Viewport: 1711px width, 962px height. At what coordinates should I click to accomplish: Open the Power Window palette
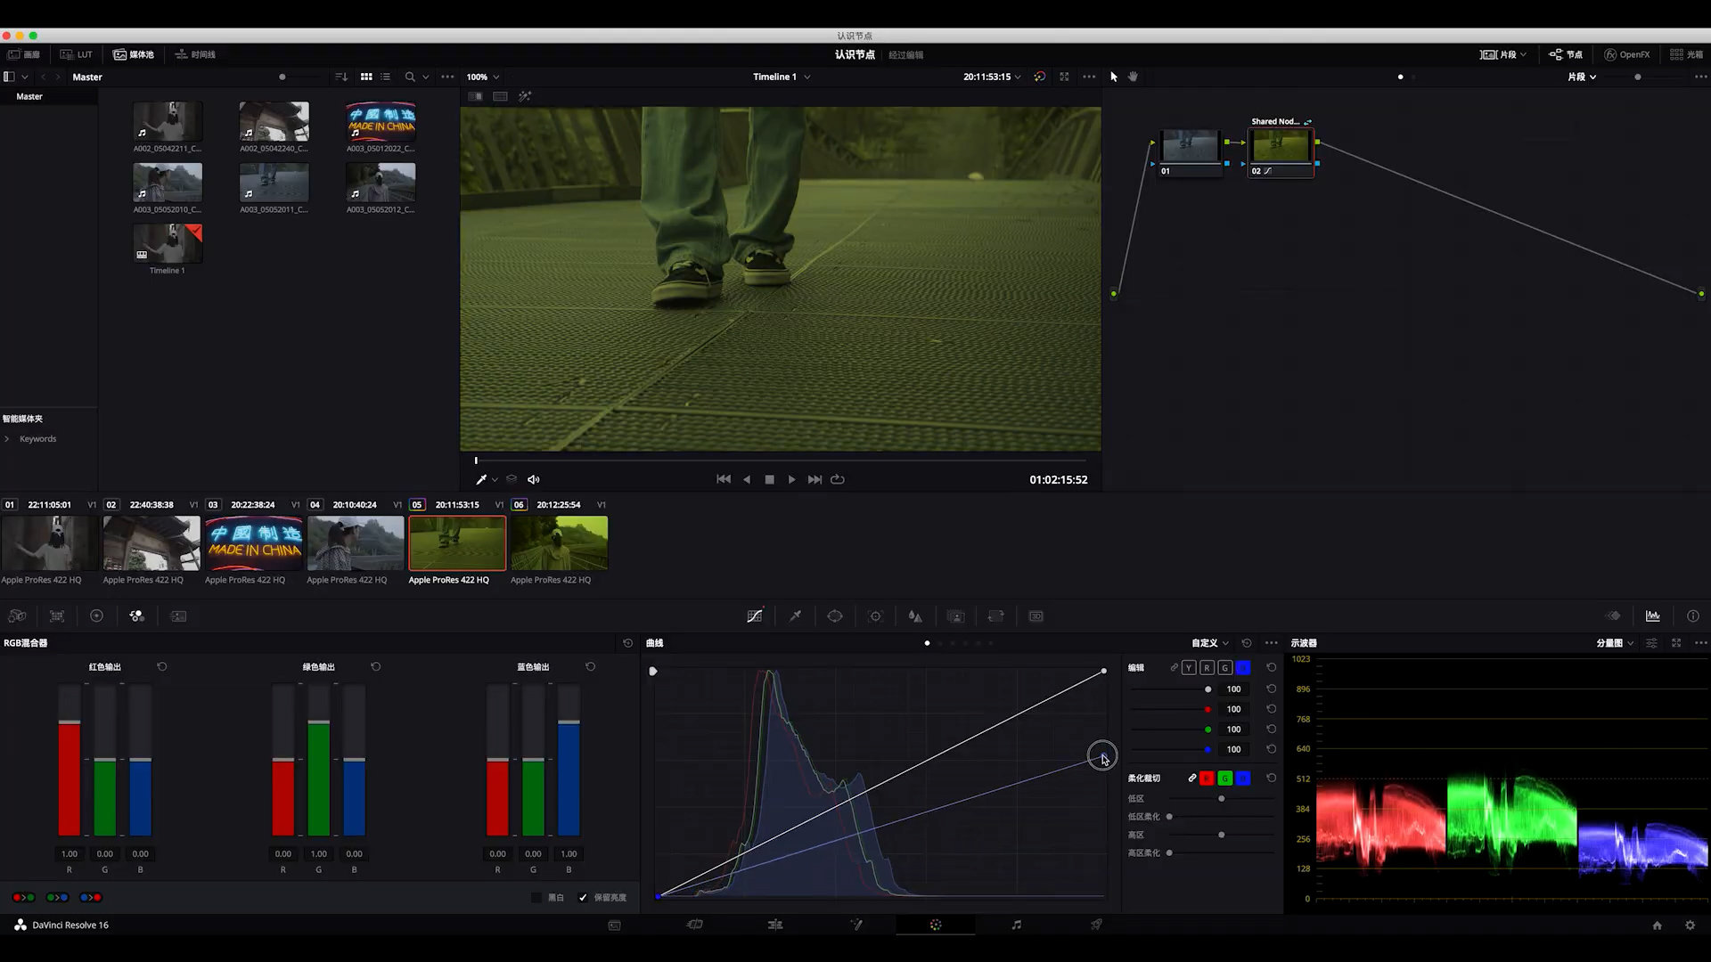coord(835,616)
